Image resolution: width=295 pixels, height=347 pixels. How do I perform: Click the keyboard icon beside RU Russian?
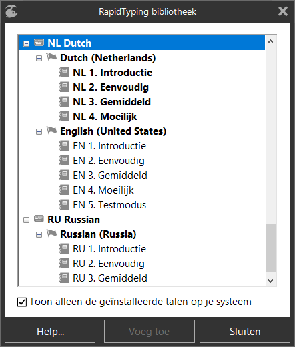point(39,218)
